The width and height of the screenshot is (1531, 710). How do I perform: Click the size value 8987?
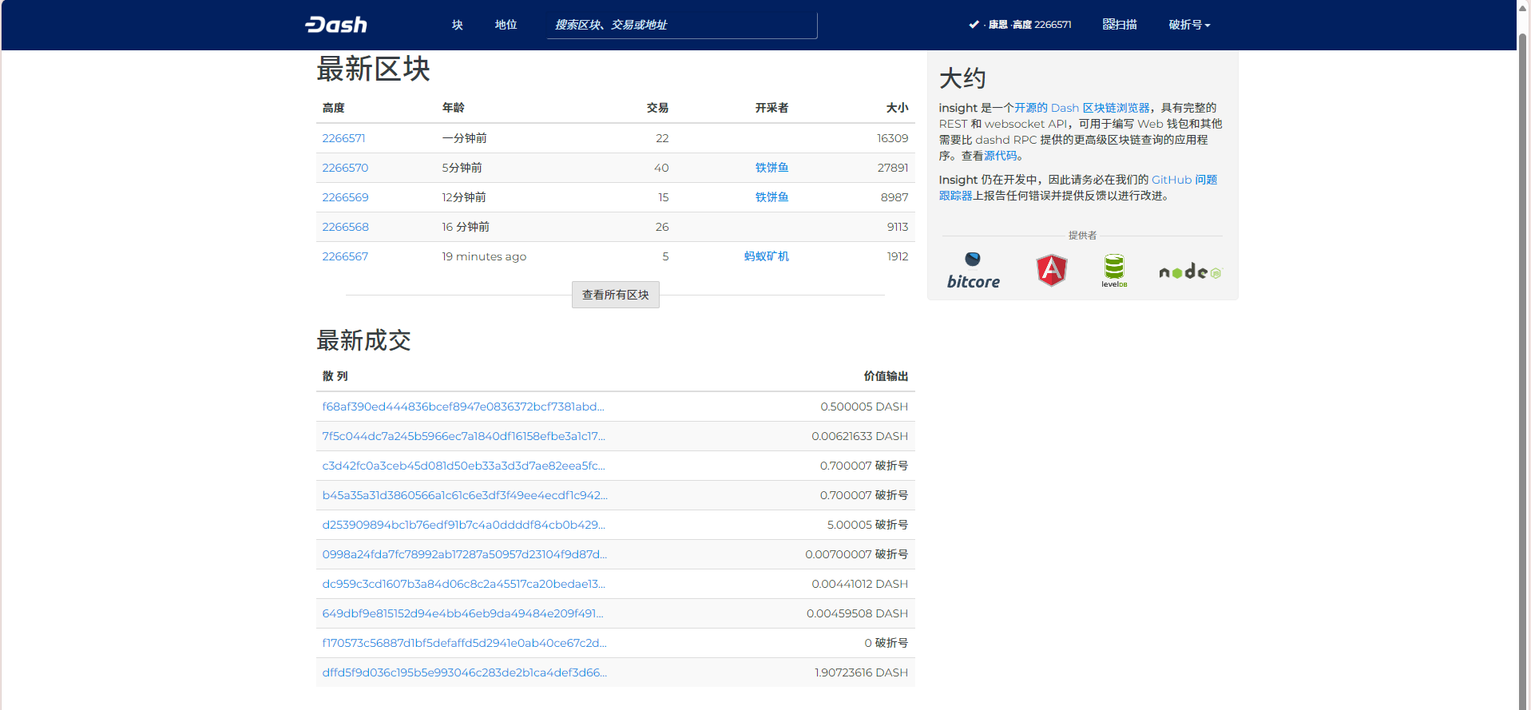pyautogui.click(x=894, y=197)
